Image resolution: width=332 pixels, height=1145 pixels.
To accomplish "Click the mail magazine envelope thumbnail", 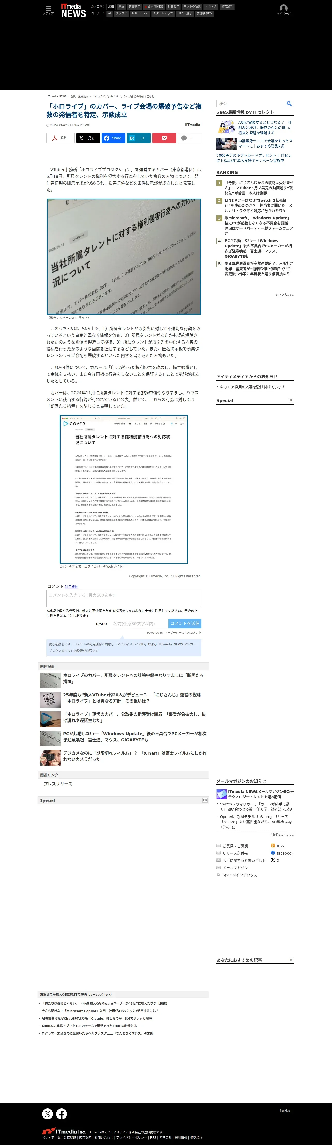I will click(222, 794).
